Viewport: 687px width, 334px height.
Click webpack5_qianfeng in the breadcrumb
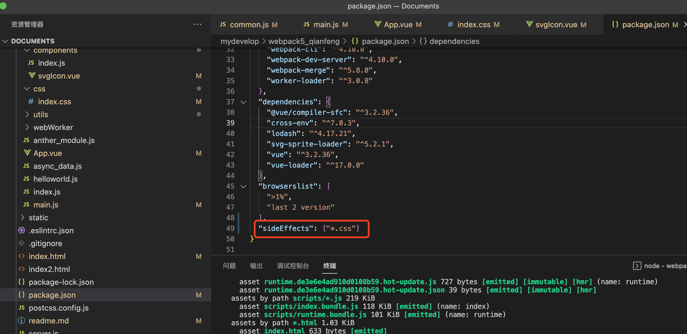(304, 41)
